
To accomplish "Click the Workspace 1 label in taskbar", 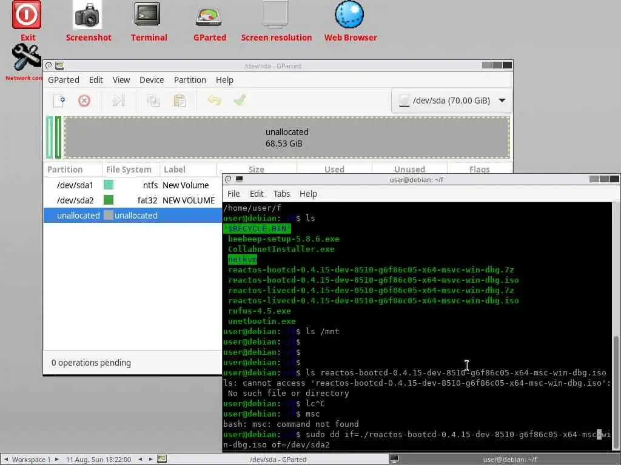I will (x=32, y=460).
